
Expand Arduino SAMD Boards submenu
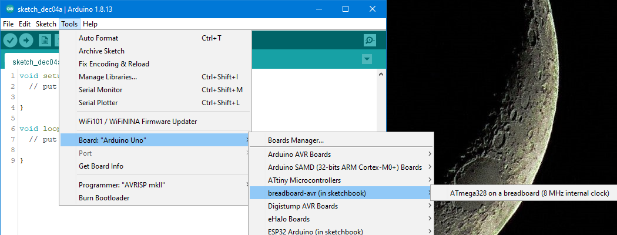click(x=341, y=167)
